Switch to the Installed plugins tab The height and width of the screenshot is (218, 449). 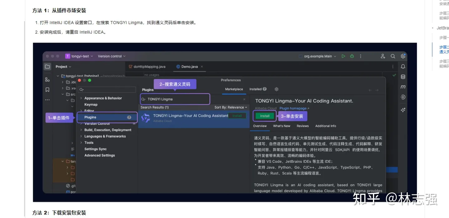click(258, 89)
